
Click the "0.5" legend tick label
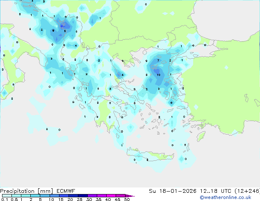coord(14,199)
